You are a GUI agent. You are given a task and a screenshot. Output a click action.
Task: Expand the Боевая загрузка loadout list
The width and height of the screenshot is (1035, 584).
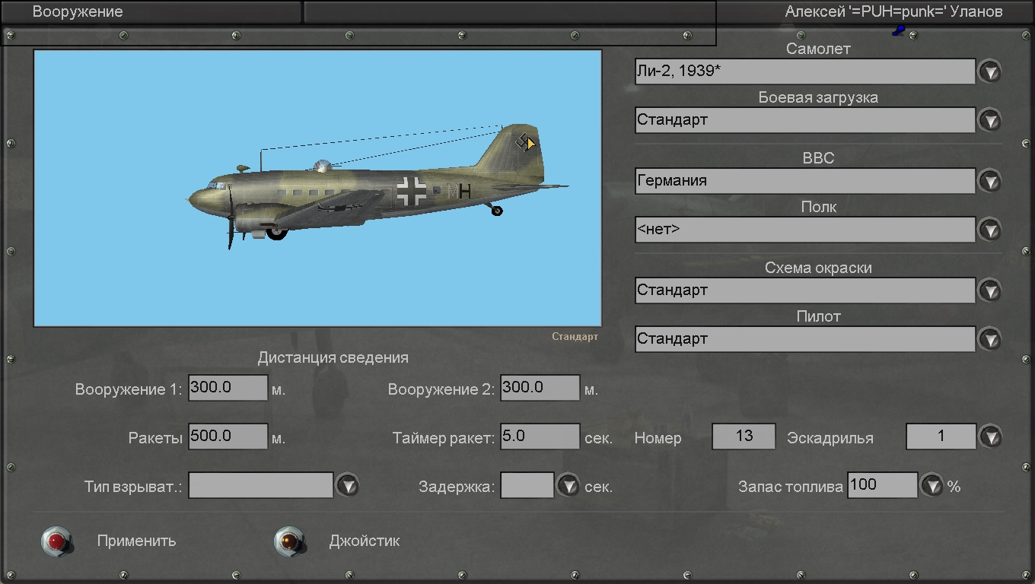point(989,121)
